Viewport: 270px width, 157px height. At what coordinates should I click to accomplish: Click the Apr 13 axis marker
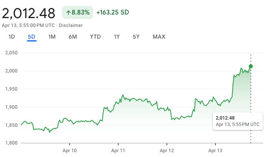tap(215, 151)
